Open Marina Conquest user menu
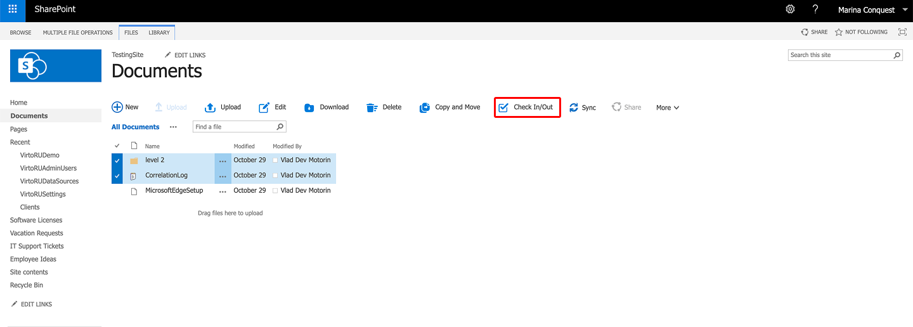The width and height of the screenshot is (913, 327). pyautogui.click(x=872, y=10)
